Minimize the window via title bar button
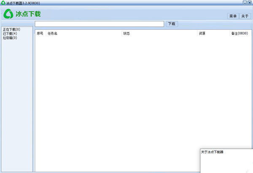 (x=245, y=3)
